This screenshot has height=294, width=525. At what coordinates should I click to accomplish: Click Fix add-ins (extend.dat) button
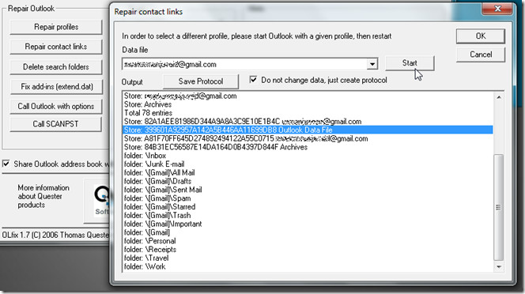pos(56,86)
